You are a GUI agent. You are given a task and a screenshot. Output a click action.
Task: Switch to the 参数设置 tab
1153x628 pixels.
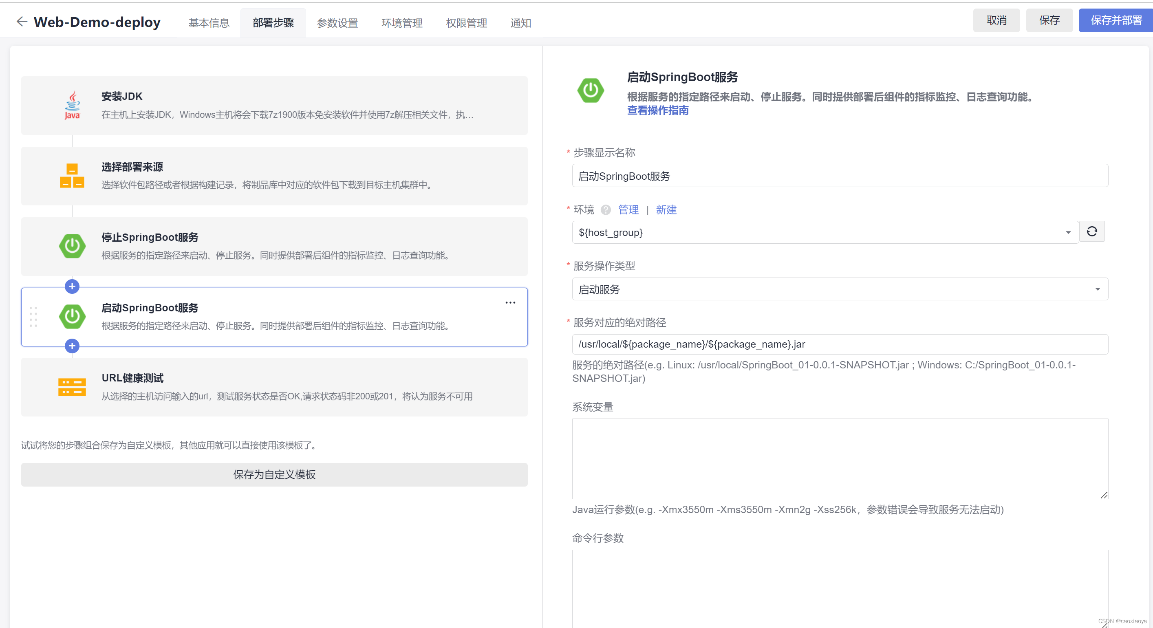tap(337, 23)
